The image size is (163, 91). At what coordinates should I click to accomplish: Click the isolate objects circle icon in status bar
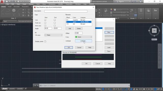coord(155,89)
